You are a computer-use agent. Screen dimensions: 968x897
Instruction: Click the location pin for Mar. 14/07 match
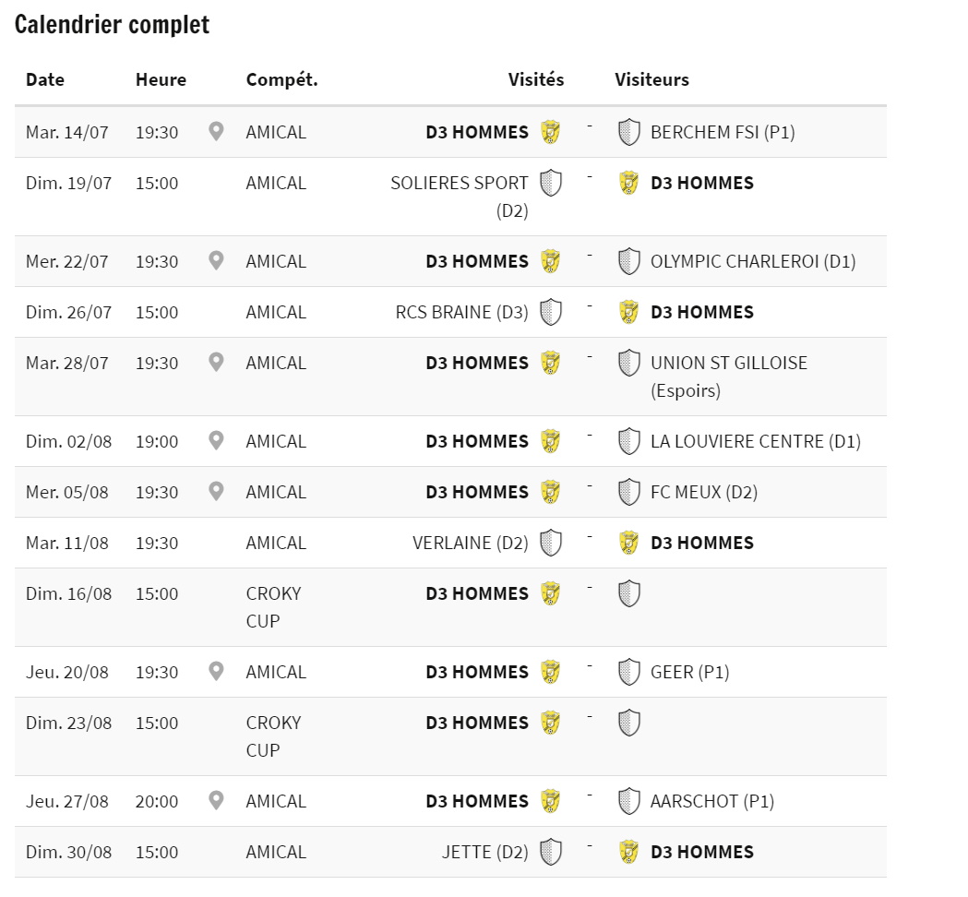click(x=215, y=131)
